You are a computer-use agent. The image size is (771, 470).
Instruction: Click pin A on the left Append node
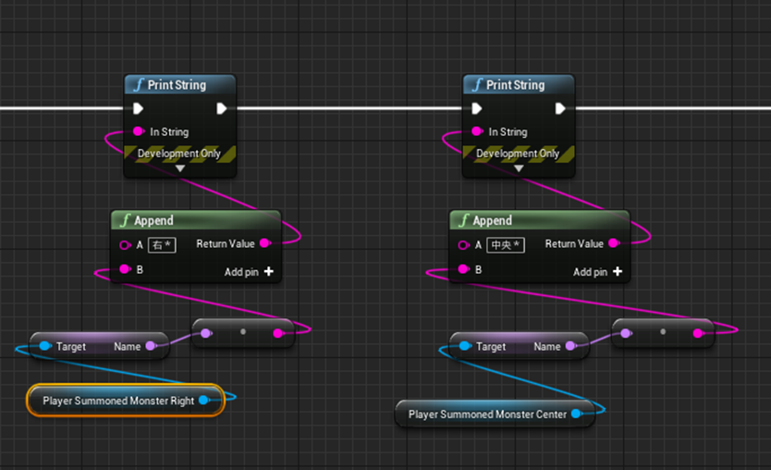125,244
